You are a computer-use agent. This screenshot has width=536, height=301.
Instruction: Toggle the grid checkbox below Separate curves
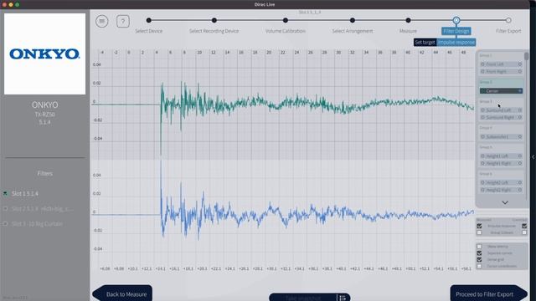(x=479, y=260)
